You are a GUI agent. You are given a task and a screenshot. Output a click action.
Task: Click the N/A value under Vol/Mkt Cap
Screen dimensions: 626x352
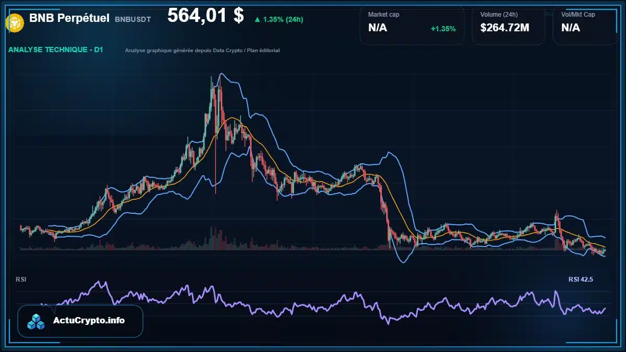pyautogui.click(x=571, y=28)
